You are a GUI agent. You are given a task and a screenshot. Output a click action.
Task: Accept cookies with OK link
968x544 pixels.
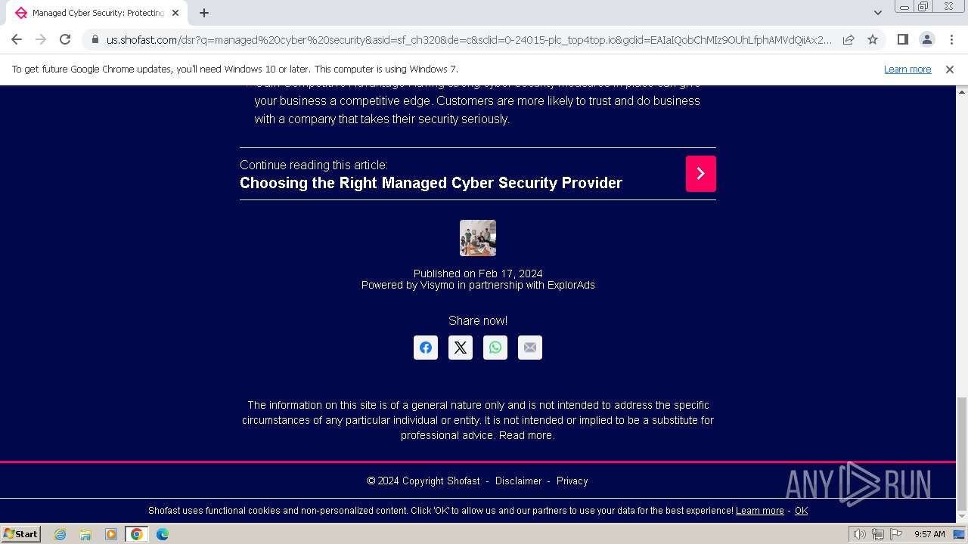click(801, 511)
